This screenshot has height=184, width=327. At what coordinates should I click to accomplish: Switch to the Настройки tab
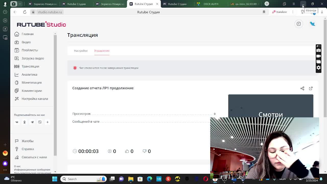tap(81, 51)
